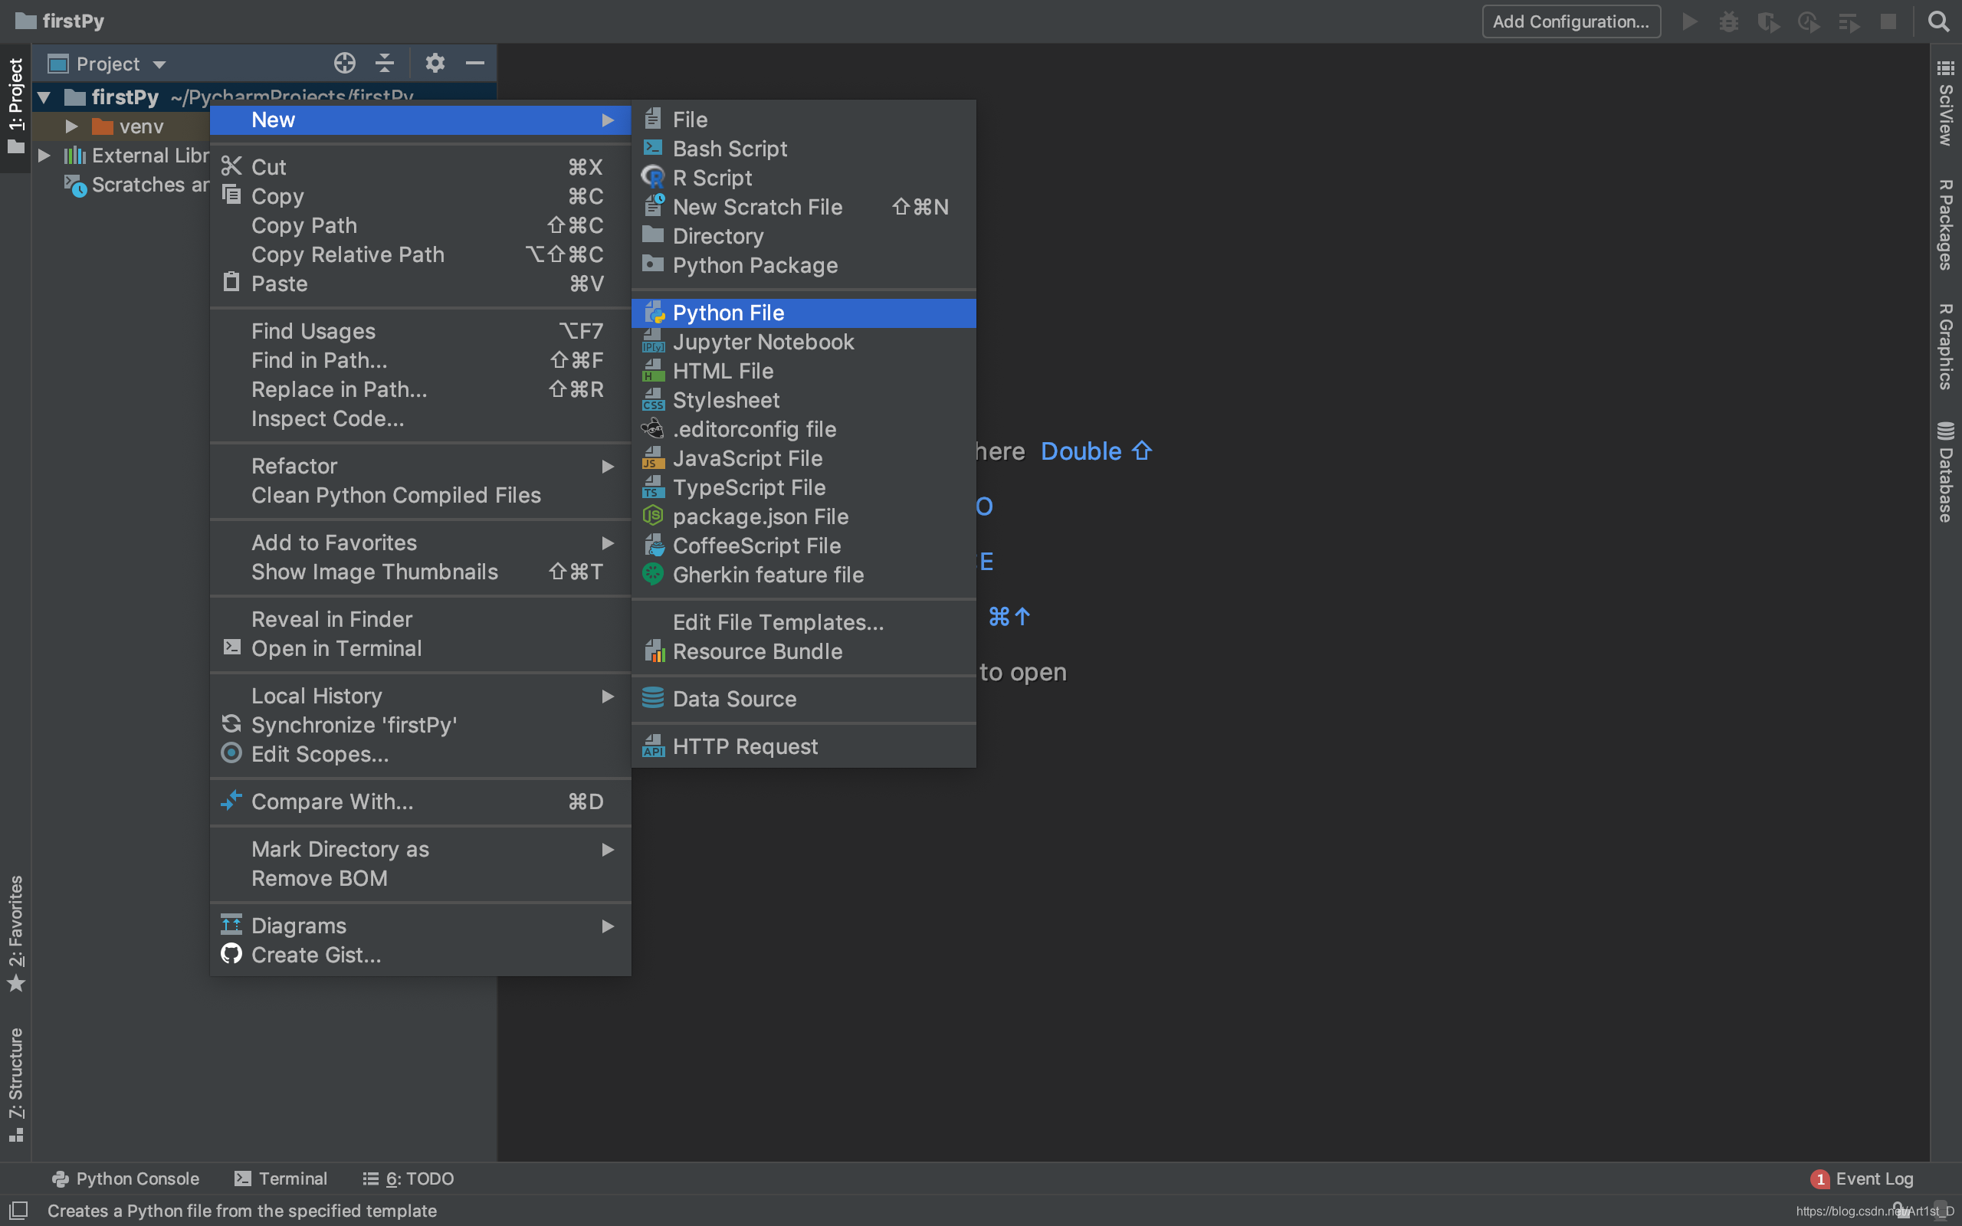Open the Python Console tool window

(x=126, y=1178)
